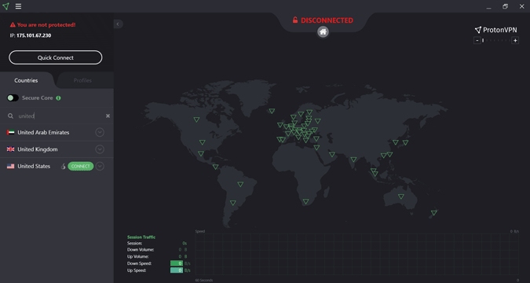This screenshot has width=530, height=283.
Task: Click the Session Traffic heading
Action: click(141, 237)
